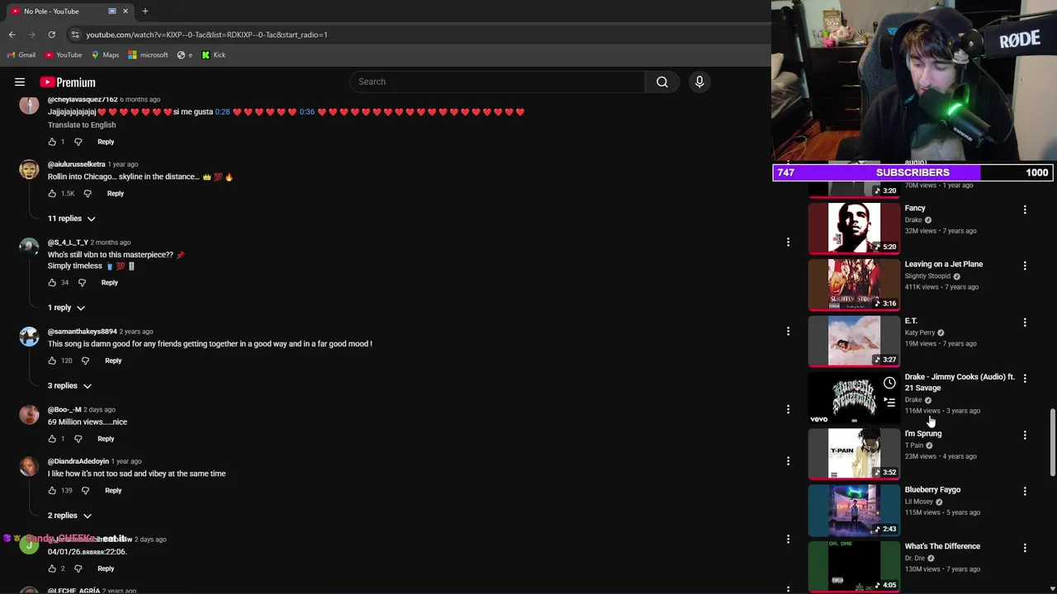
Task: Open options menu for Jimmy Cooks video
Action: point(1025,378)
